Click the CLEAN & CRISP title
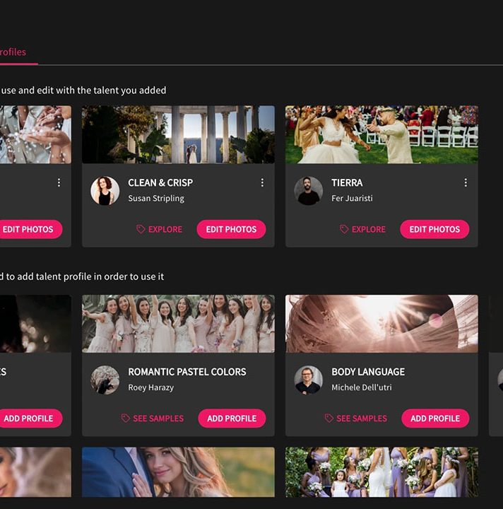Screen dimensions: 503x509 click(x=160, y=183)
